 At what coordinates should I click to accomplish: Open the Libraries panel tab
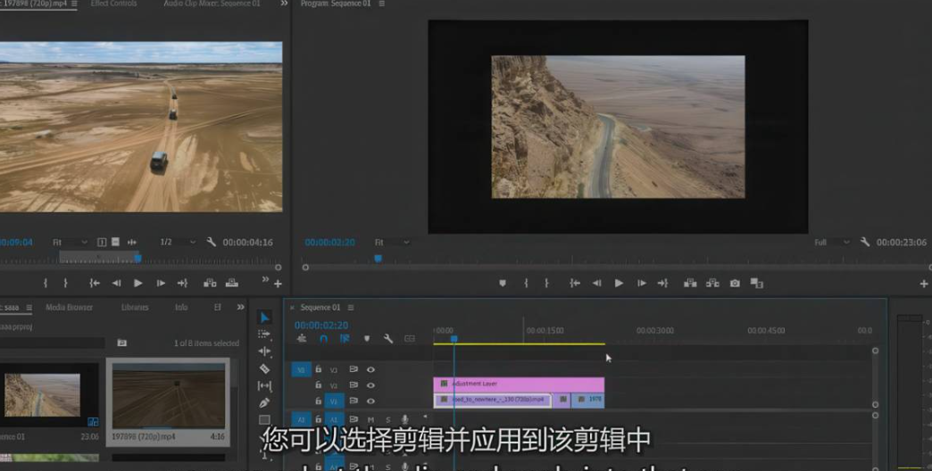click(135, 307)
